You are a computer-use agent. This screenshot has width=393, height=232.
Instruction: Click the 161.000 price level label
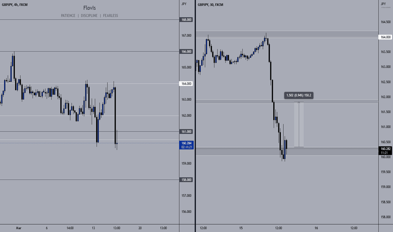186,132
